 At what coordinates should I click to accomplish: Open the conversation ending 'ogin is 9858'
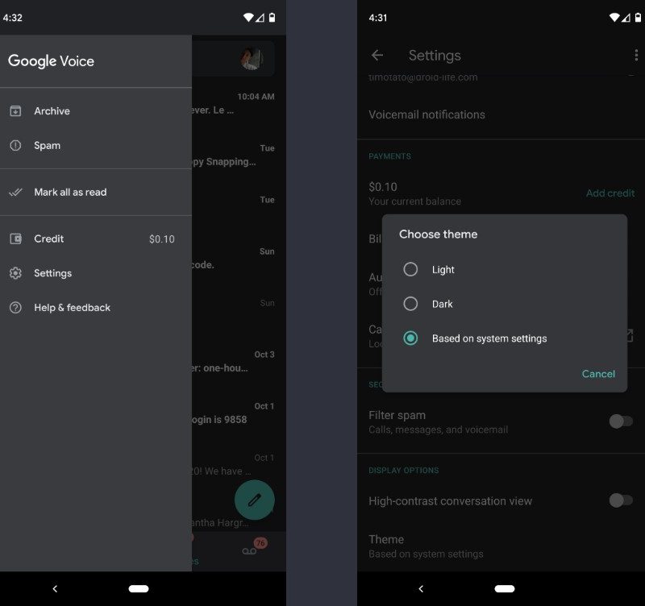pos(239,413)
